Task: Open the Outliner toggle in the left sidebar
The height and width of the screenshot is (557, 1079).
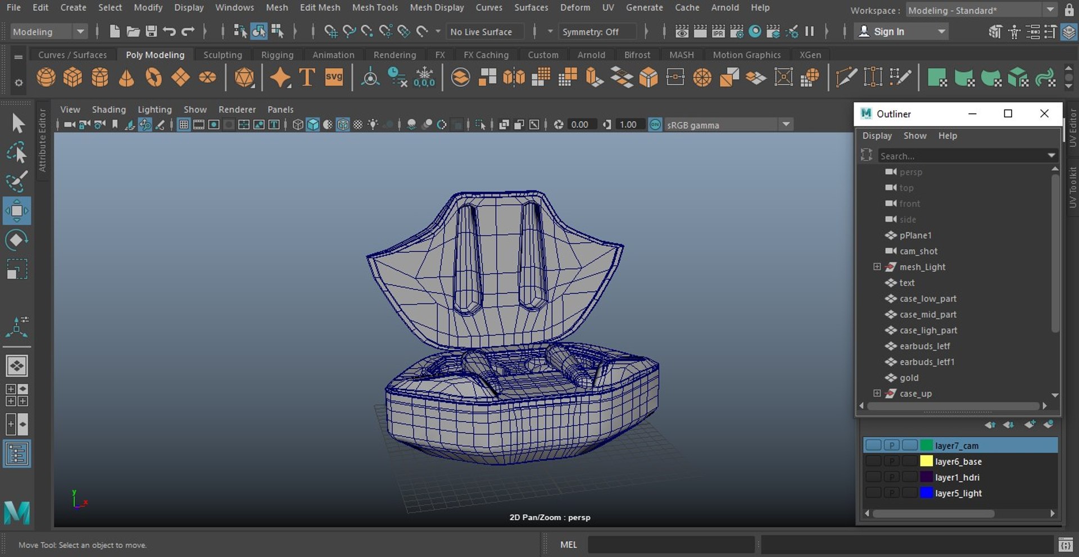Action: (x=17, y=454)
